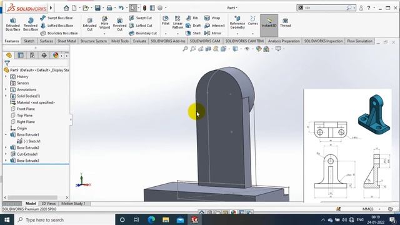Click the Wrap tool
Screen dimensions: 400x225
tap(212, 18)
